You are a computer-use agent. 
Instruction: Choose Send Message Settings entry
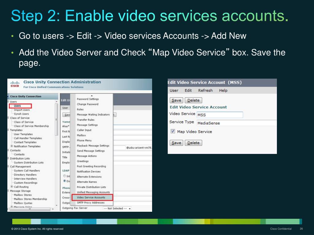(91, 151)
